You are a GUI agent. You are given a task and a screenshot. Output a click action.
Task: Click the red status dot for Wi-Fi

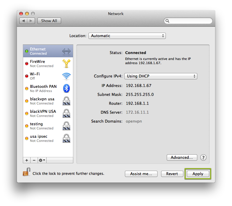click(x=27, y=76)
